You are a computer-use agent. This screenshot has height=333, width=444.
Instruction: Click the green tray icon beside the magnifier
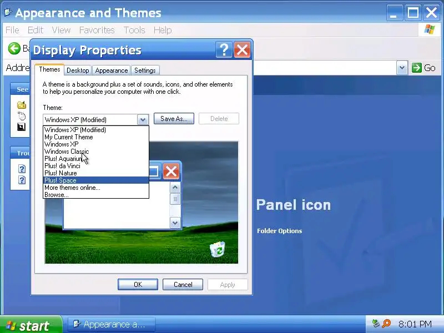coord(376,324)
